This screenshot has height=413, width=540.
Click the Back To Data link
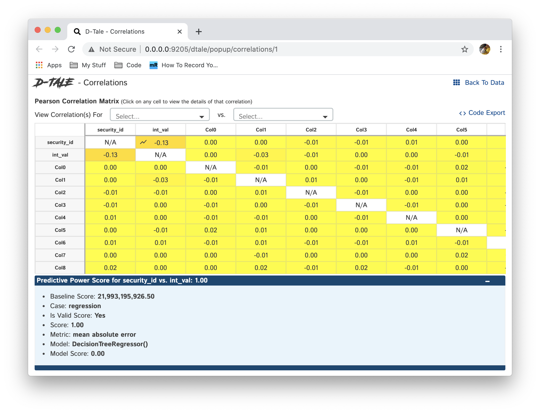tap(484, 83)
